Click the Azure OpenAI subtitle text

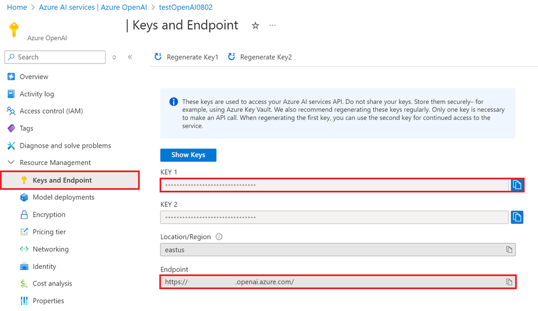(47, 38)
